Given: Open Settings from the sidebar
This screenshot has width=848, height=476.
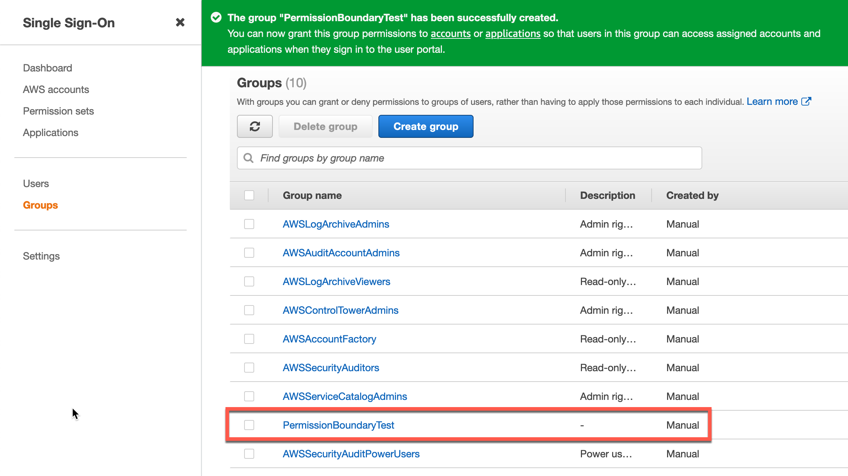Looking at the screenshot, I should click(x=41, y=256).
